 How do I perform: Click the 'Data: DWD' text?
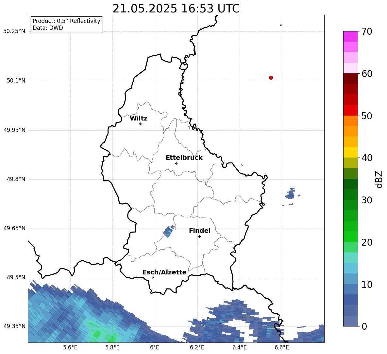48,28
